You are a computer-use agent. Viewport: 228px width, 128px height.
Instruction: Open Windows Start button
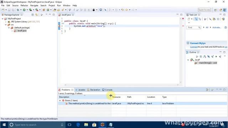point(4,125)
